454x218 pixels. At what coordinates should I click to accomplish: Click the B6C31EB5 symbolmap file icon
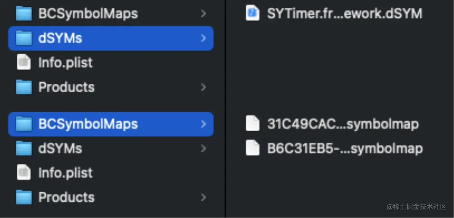[x=252, y=148]
